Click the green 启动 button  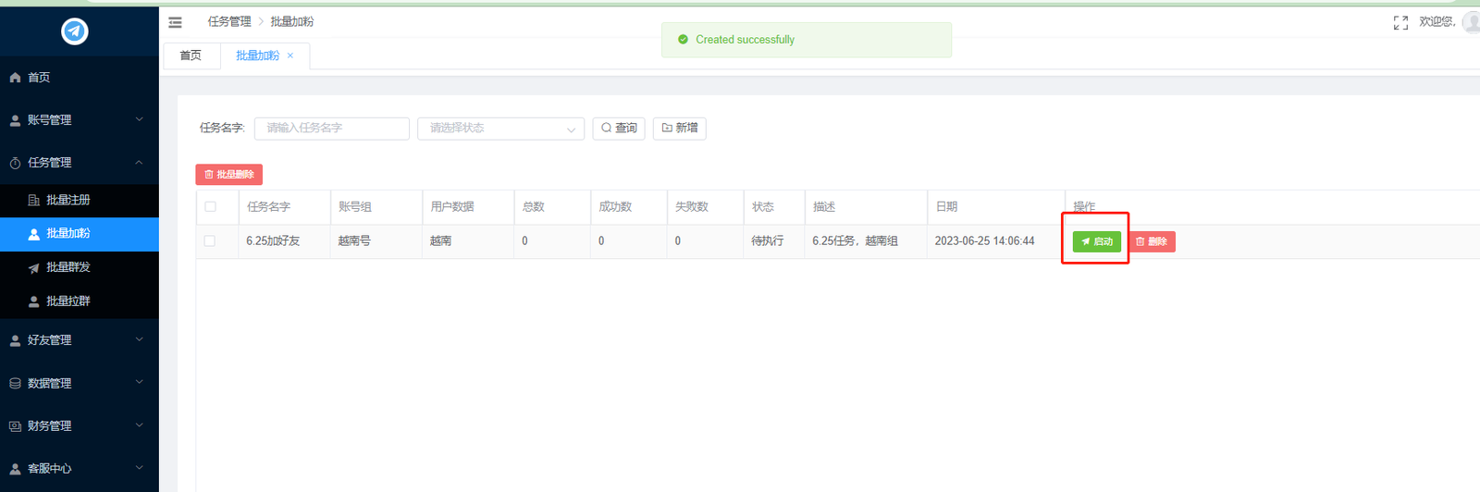pos(1096,241)
